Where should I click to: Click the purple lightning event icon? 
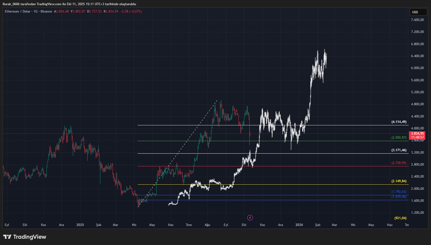click(x=250, y=217)
